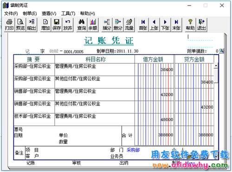Click the 贷方金额 column header

(x=194, y=59)
